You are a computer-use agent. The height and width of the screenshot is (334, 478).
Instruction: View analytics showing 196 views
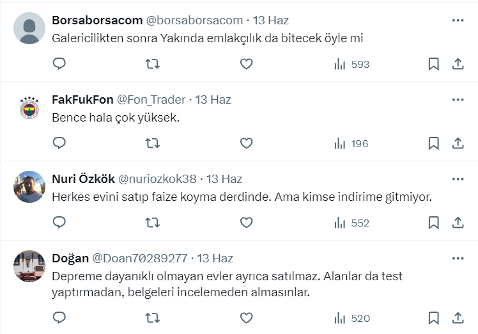[351, 143]
